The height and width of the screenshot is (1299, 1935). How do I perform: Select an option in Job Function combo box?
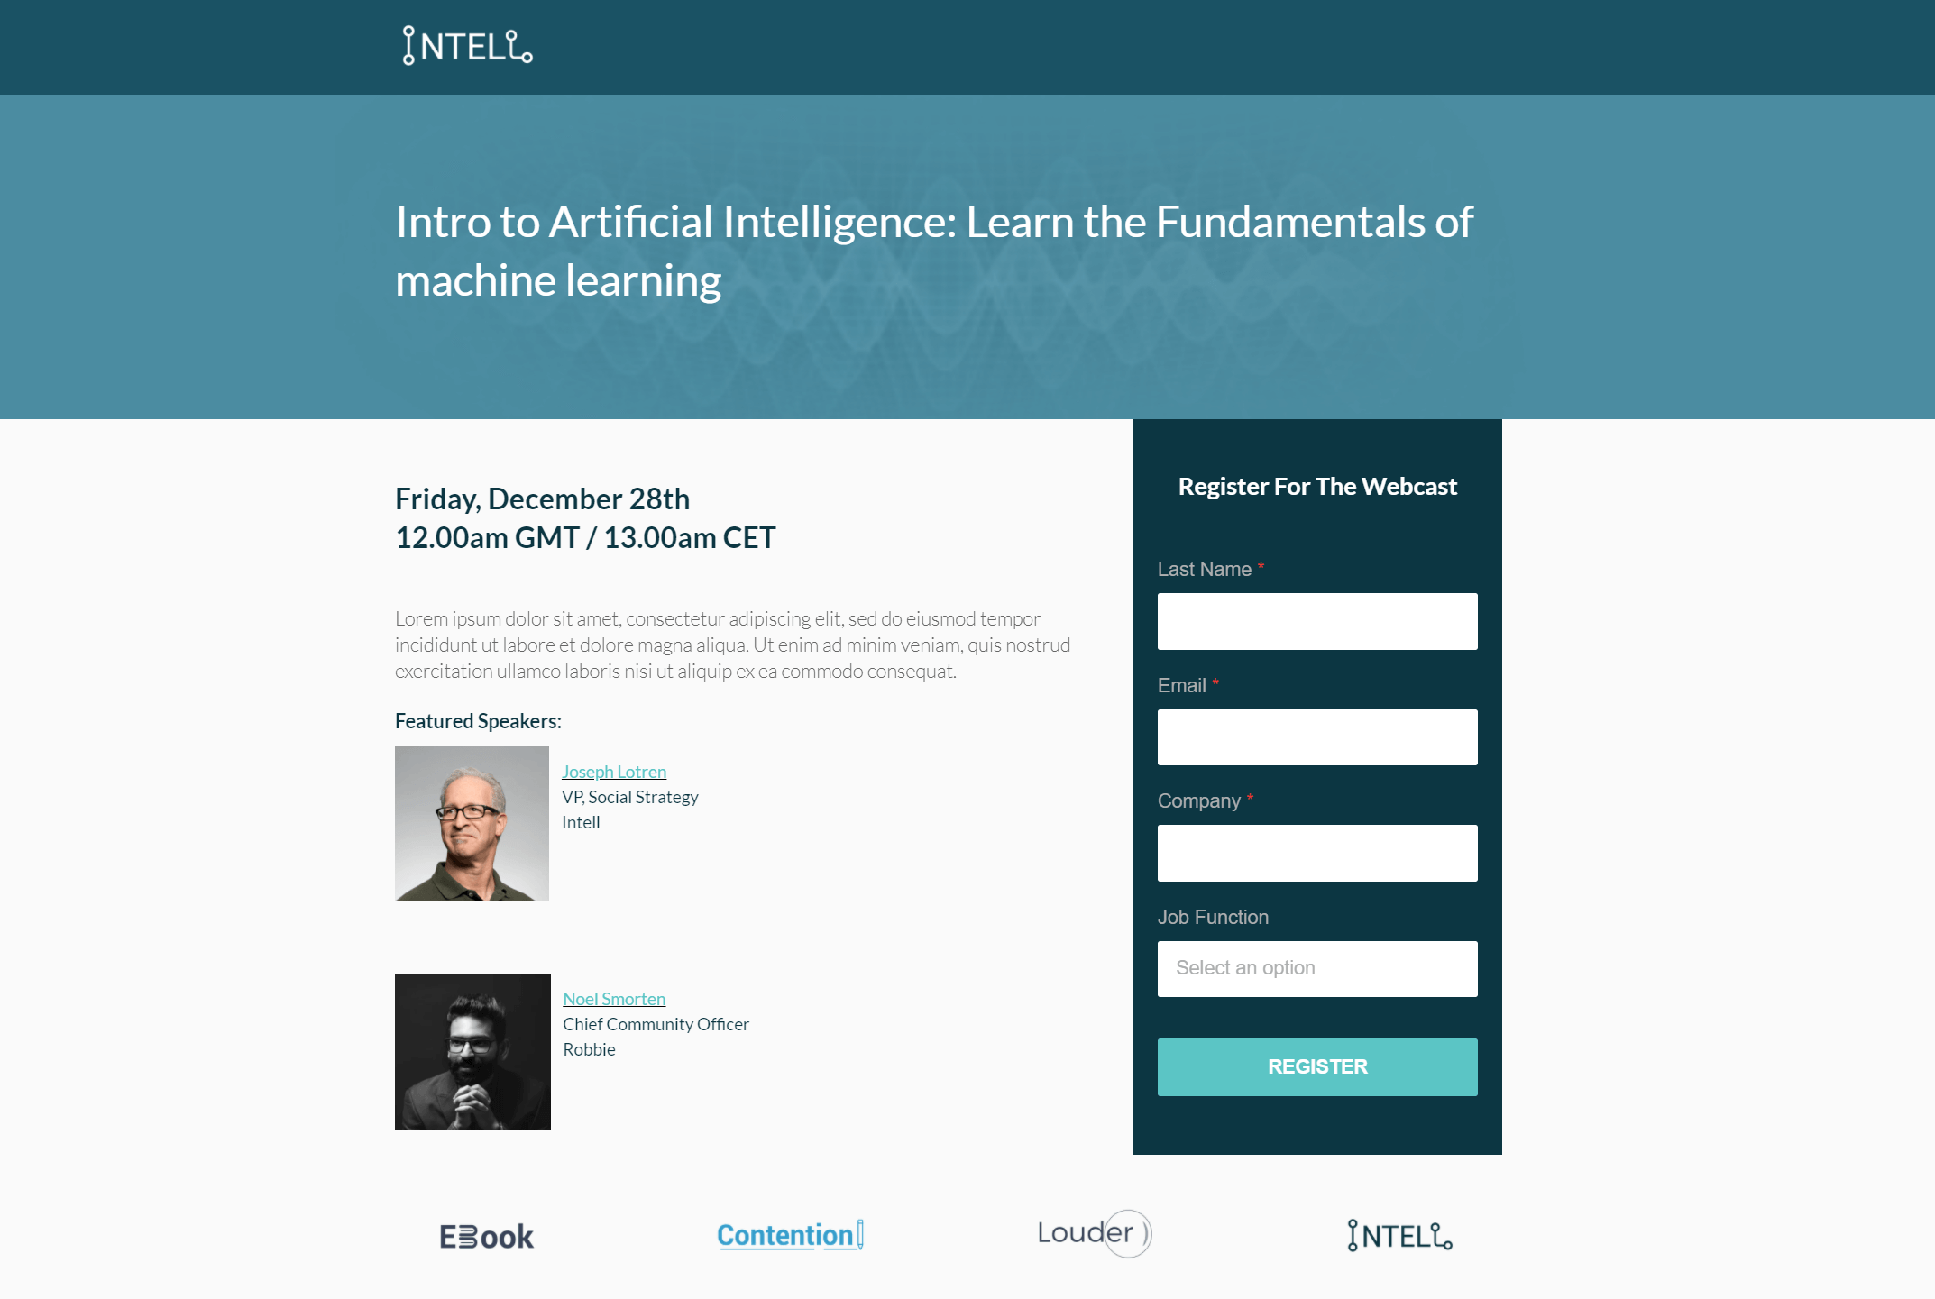[x=1317, y=968]
